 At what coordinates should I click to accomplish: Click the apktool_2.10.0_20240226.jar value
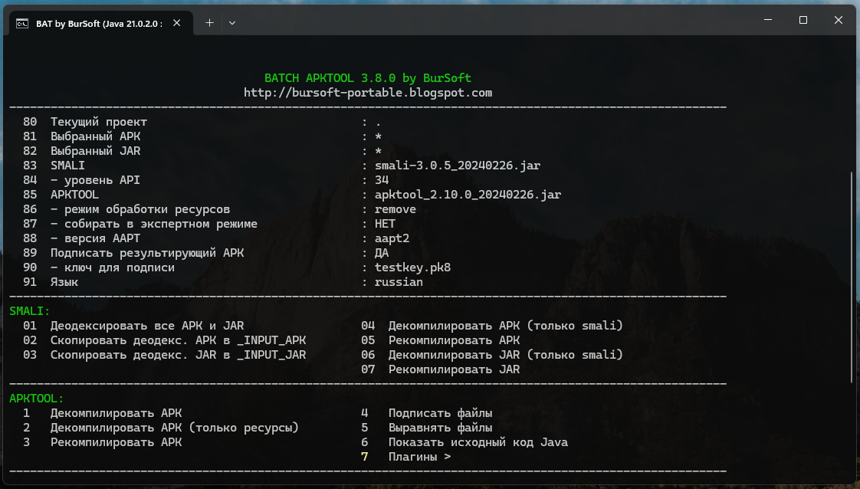pos(468,195)
